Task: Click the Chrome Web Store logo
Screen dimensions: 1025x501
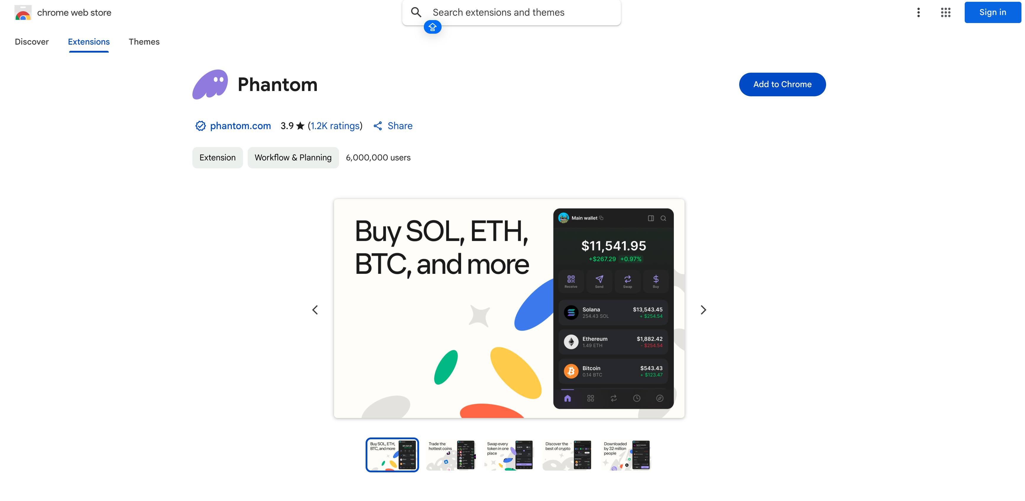Action: pyautogui.click(x=23, y=13)
